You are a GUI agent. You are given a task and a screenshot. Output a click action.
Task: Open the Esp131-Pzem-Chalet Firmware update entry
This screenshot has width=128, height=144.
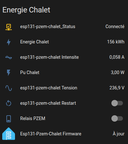point(64,134)
